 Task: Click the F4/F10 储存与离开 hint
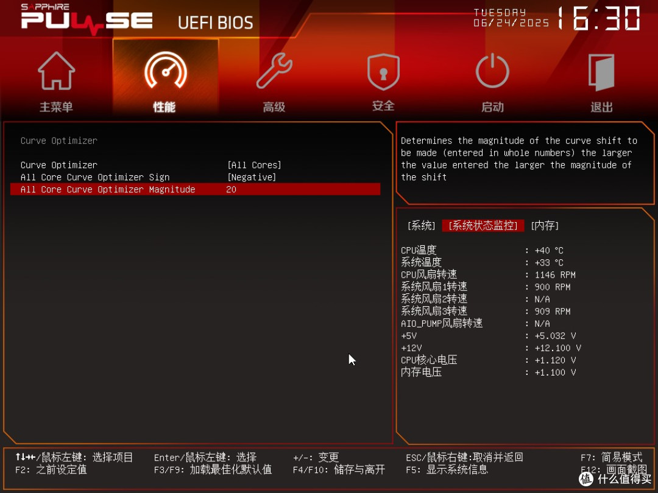pyautogui.click(x=339, y=469)
